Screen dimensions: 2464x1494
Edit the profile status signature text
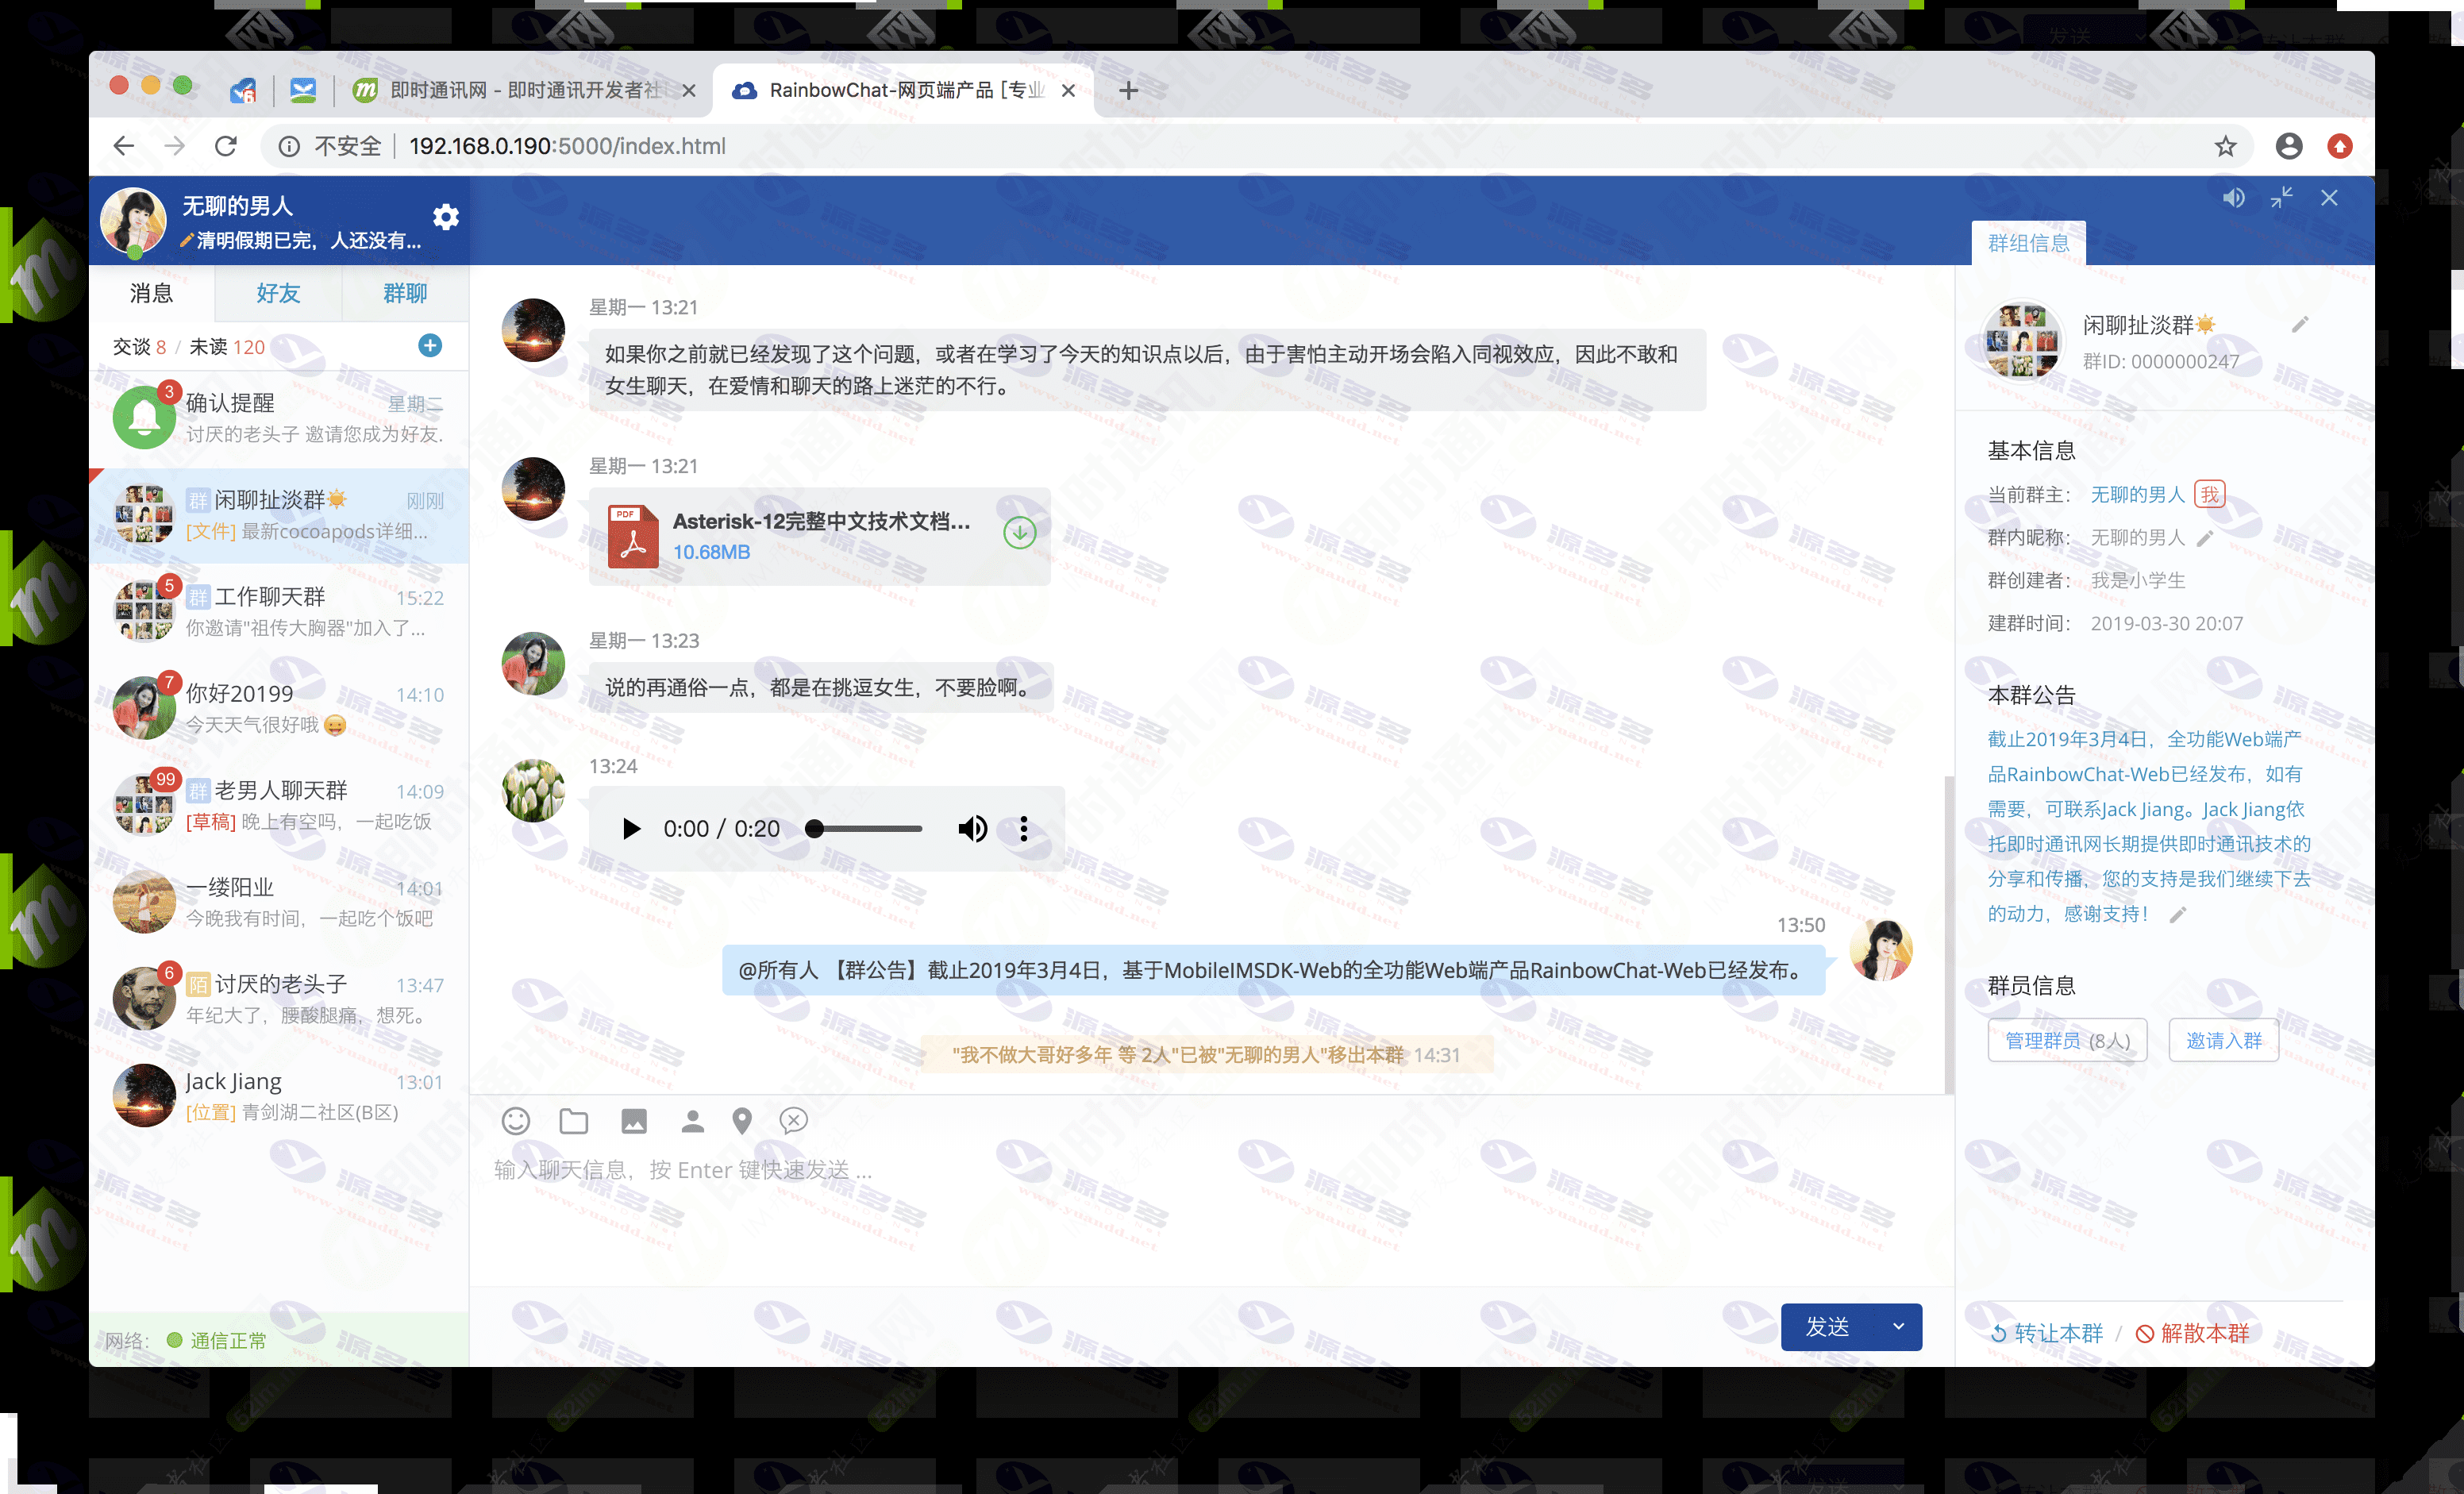[302, 240]
